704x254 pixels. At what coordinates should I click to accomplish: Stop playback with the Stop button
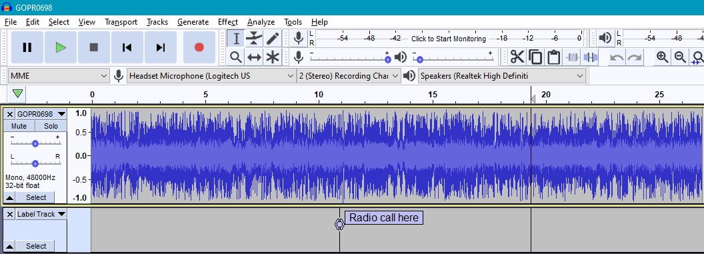pos(94,47)
